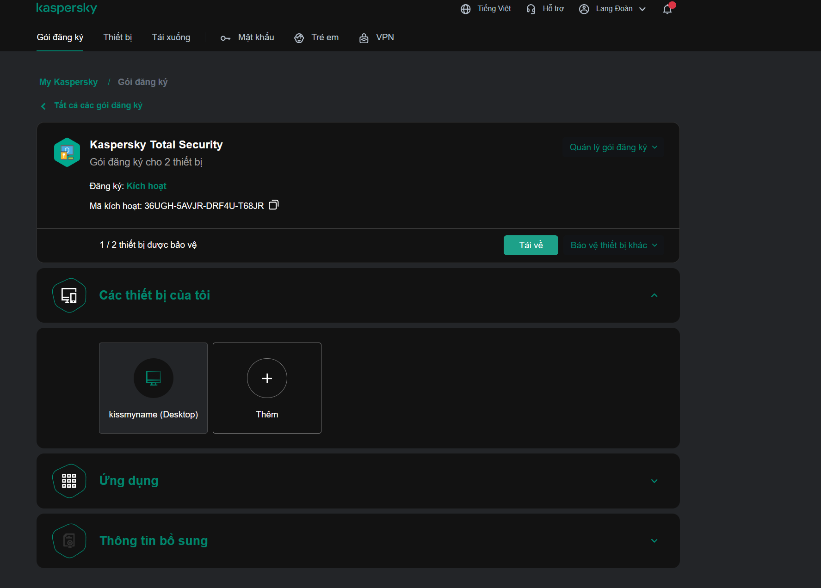This screenshot has height=588, width=821.
Task: Go to the Mật khẩu tab
Action: (x=247, y=37)
